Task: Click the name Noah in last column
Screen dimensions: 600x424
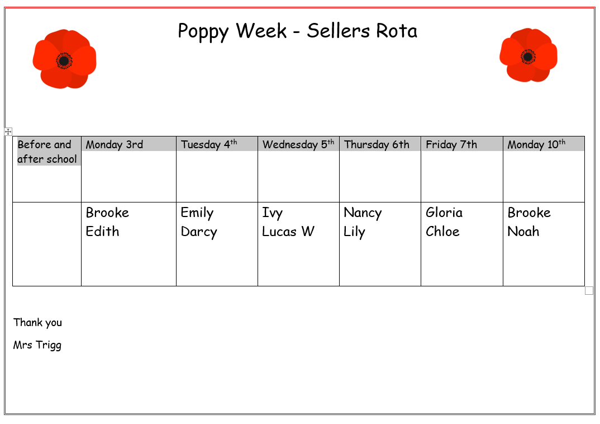Action: (x=523, y=232)
